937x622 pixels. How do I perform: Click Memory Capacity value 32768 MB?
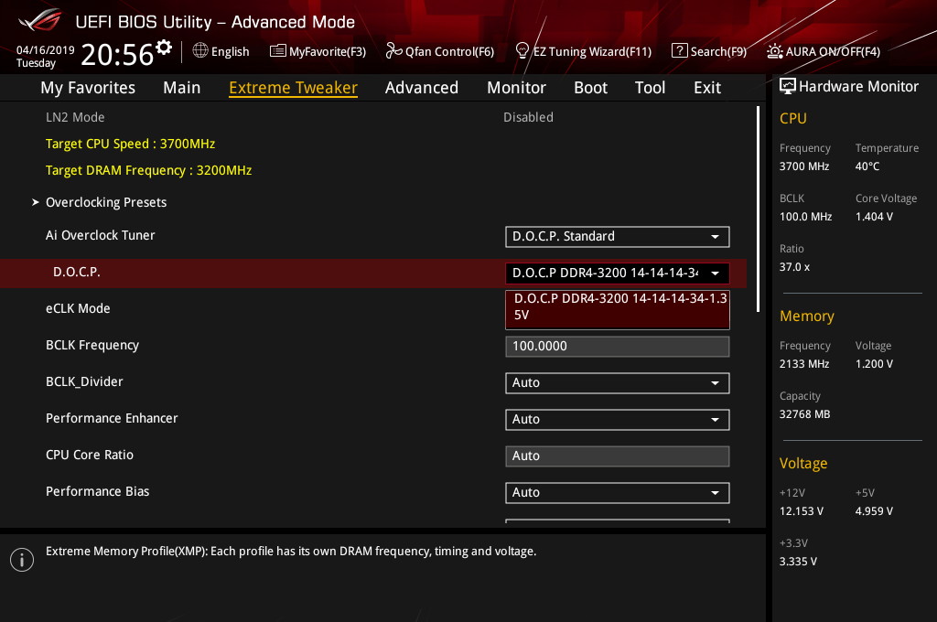[805, 414]
